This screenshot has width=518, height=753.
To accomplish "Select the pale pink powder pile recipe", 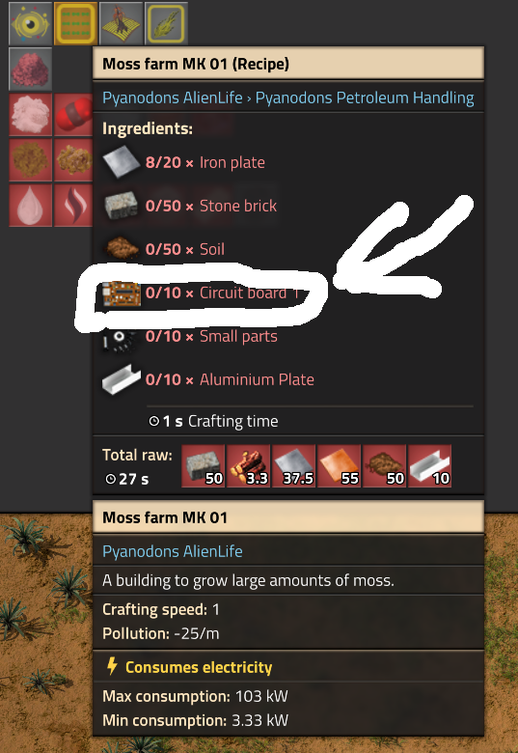I will [x=30, y=114].
